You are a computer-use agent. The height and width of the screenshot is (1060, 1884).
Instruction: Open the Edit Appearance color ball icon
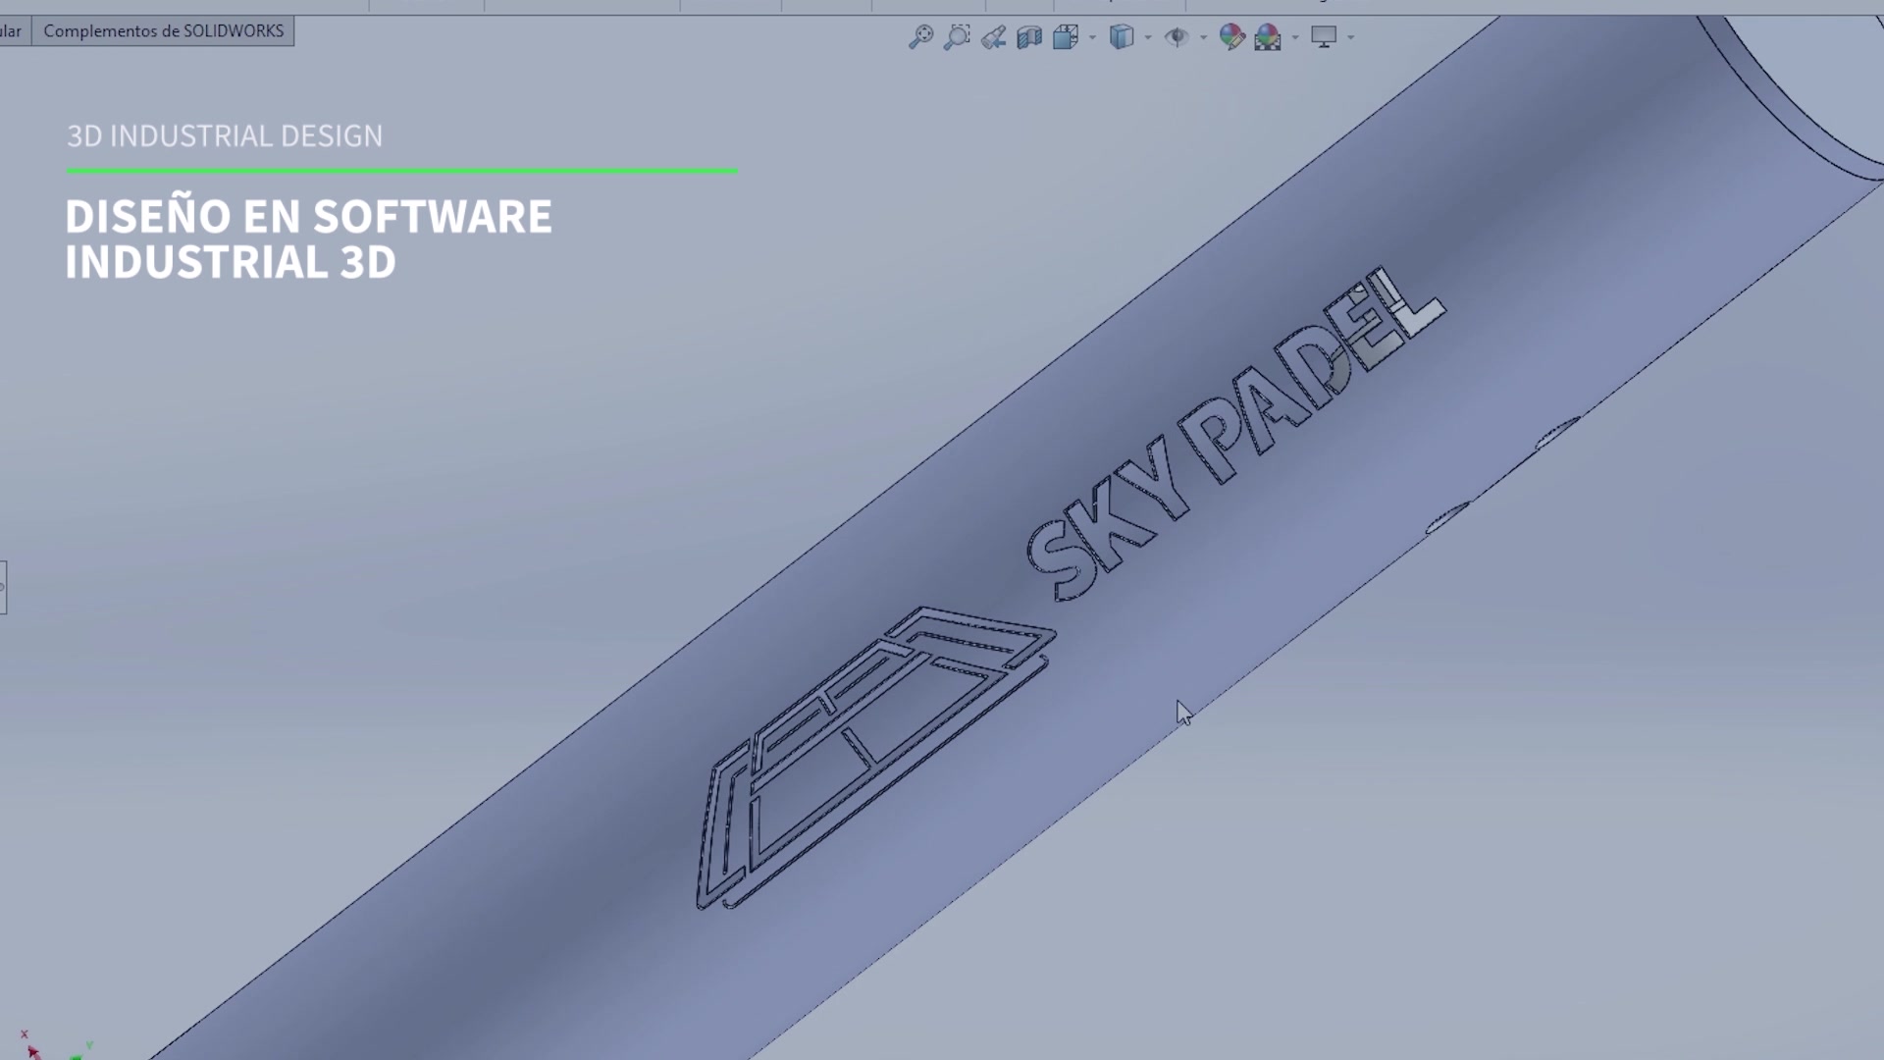click(x=1232, y=37)
